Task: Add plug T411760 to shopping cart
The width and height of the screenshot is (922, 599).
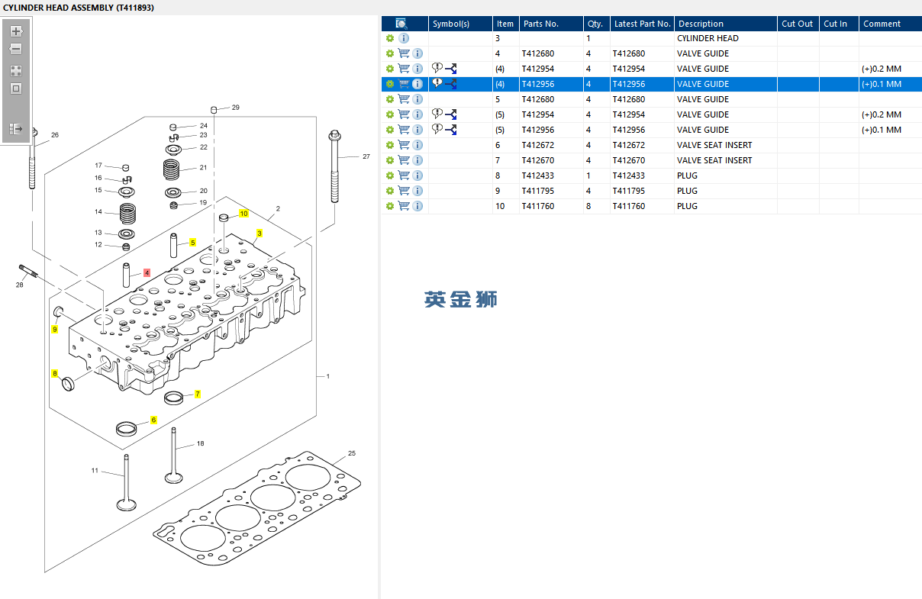Action: tap(404, 206)
